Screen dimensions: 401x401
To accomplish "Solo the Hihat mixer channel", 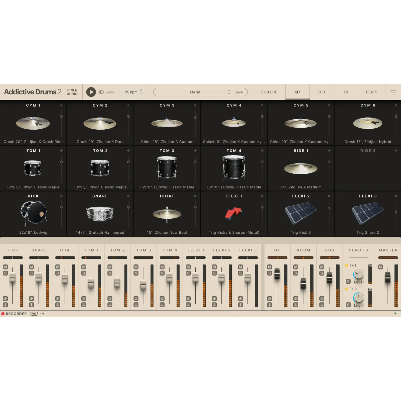I will [57, 273].
